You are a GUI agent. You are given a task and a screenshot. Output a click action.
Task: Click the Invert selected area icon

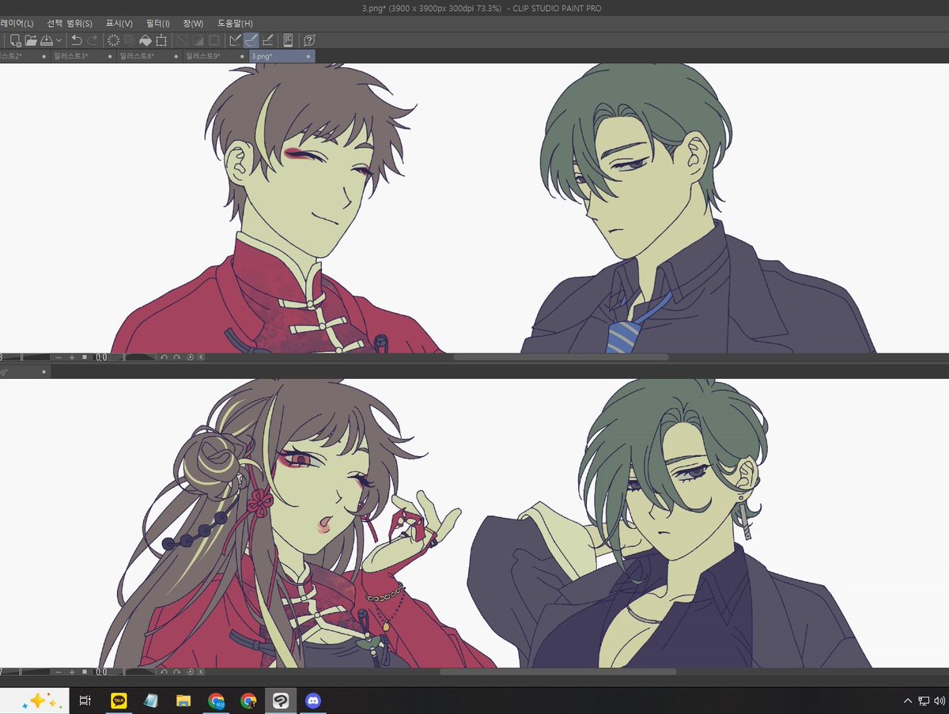[198, 40]
